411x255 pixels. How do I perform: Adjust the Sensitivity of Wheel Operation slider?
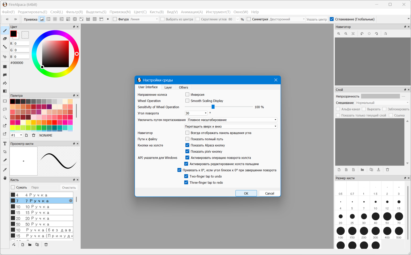pyautogui.click(x=213, y=107)
